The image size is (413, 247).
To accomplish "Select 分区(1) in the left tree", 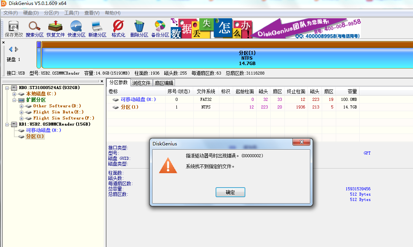I will (35, 137).
